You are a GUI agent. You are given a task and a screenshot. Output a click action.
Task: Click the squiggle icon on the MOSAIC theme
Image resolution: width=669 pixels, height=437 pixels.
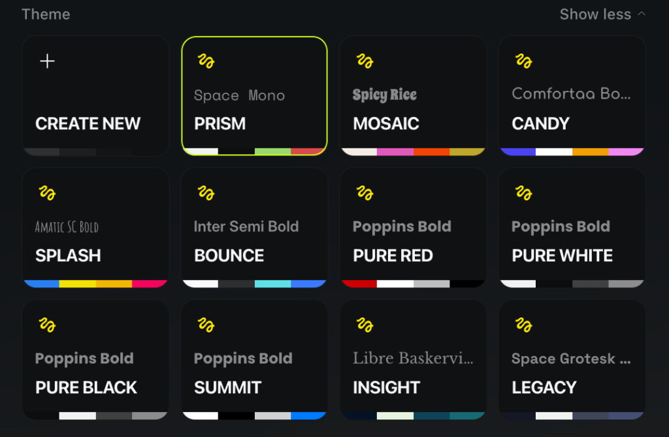(366, 61)
